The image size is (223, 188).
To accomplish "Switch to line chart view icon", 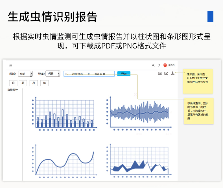I will pos(166,73).
